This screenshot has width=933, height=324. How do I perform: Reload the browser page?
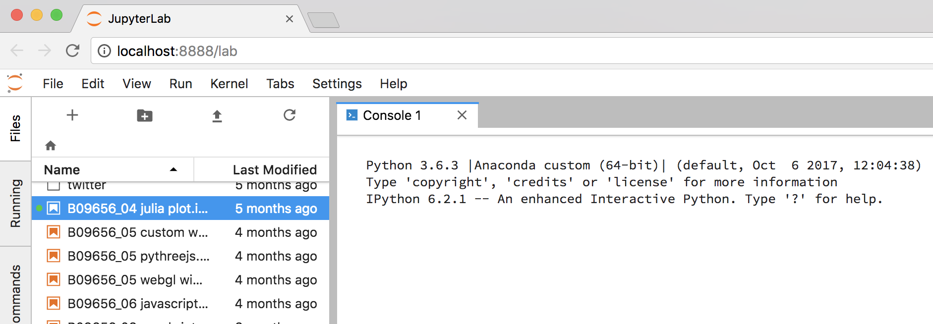pos(73,51)
